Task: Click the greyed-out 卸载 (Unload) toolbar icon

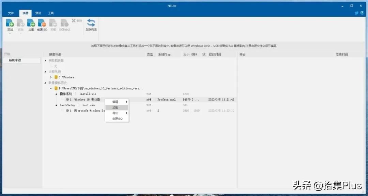Action: (x=53, y=23)
